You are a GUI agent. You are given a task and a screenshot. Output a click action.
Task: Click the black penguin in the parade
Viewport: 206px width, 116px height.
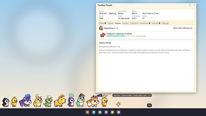click(x=6, y=102)
